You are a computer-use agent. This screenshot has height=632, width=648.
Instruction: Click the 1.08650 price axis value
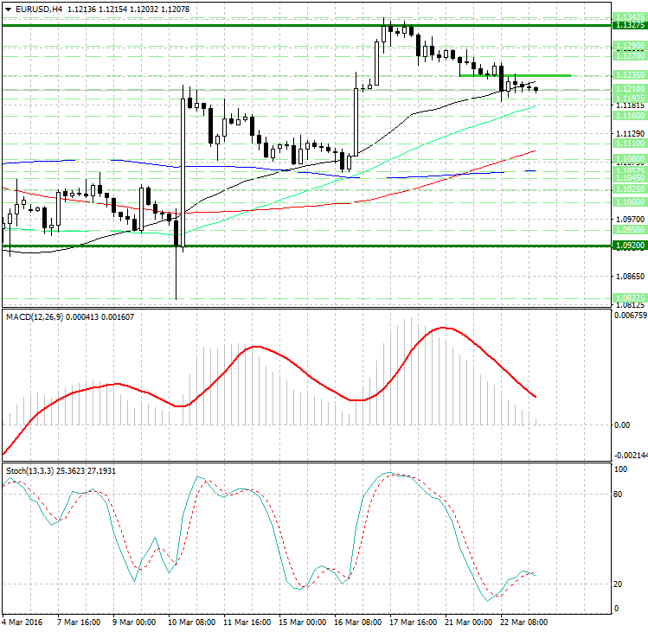coord(630,277)
